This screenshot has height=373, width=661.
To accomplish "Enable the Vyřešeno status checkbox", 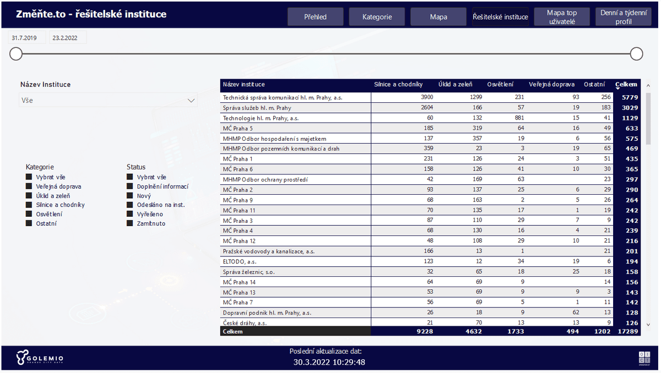I will 130,214.
